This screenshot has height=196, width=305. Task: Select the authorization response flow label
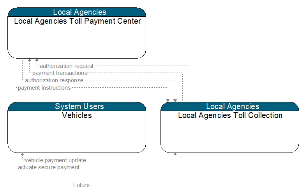point(54,80)
